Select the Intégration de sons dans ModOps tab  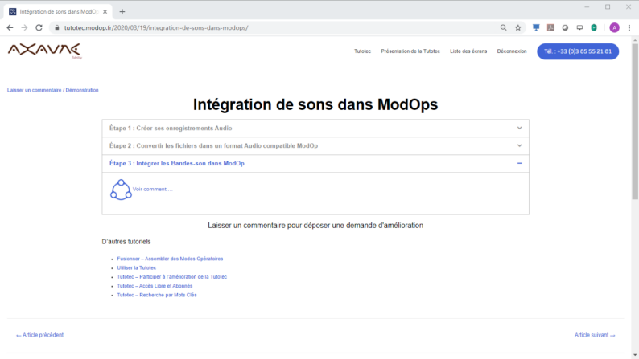pyautogui.click(x=57, y=12)
